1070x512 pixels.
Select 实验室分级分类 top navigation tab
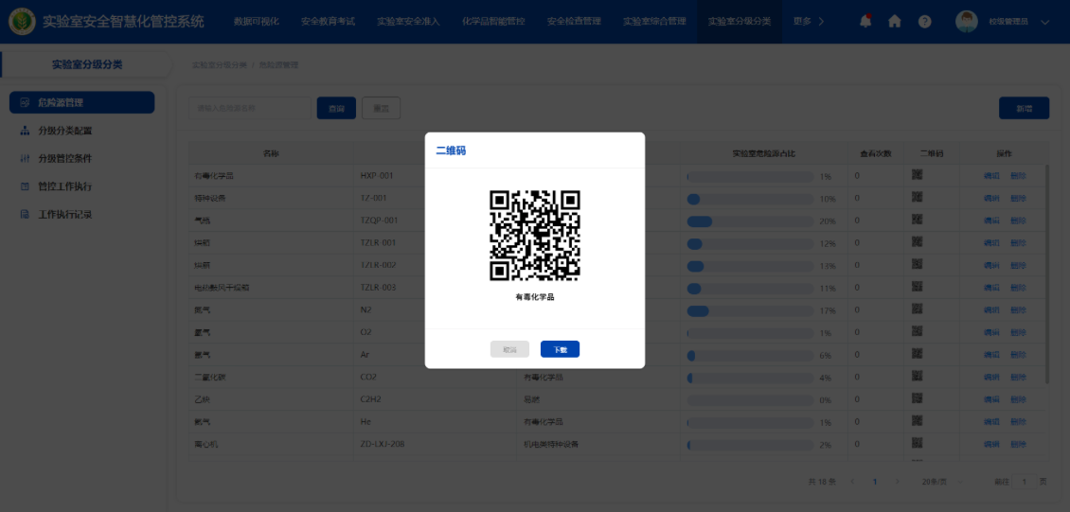coord(740,21)
